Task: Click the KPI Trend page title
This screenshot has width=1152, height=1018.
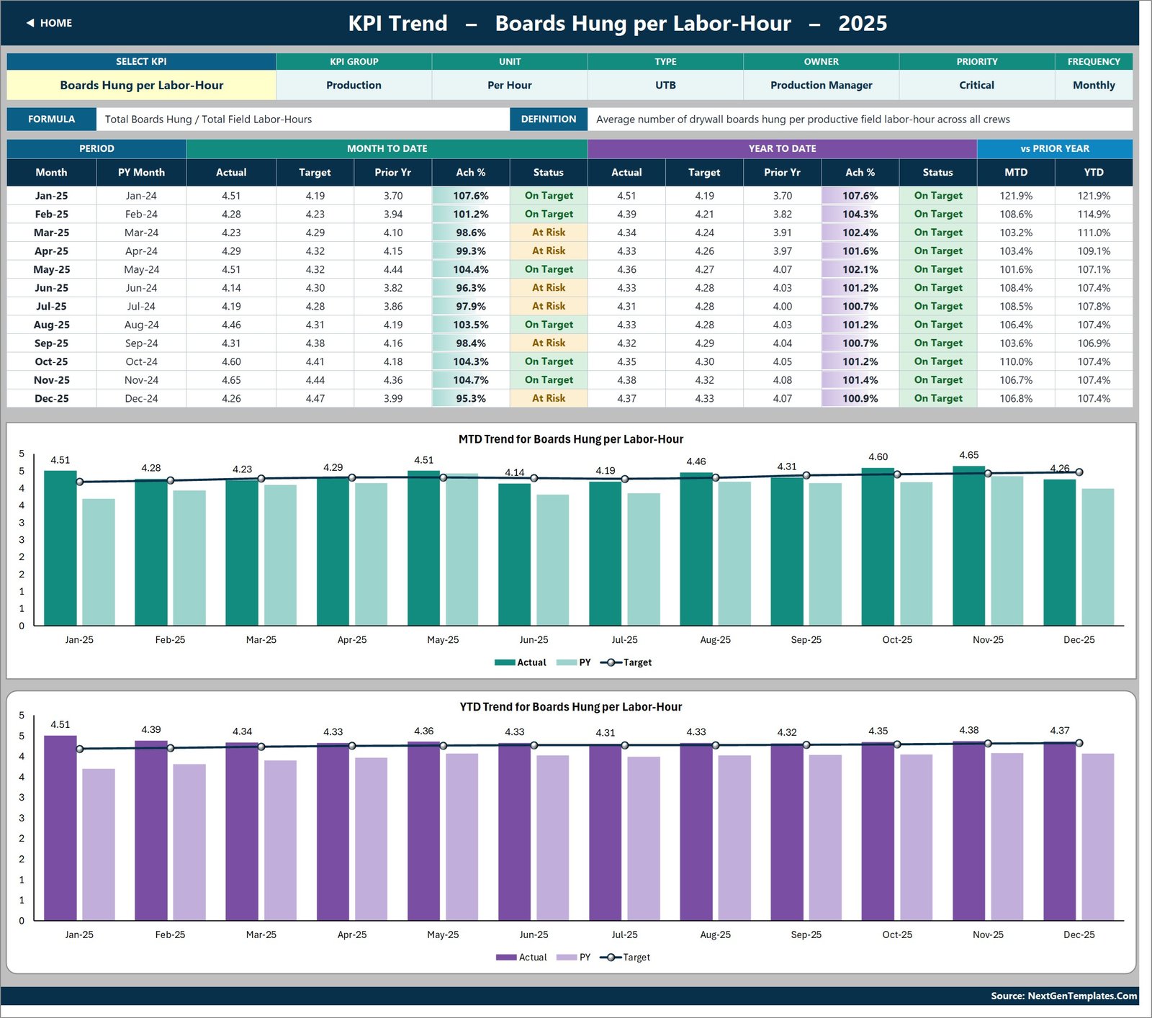Action: click(x=618, y=24)
